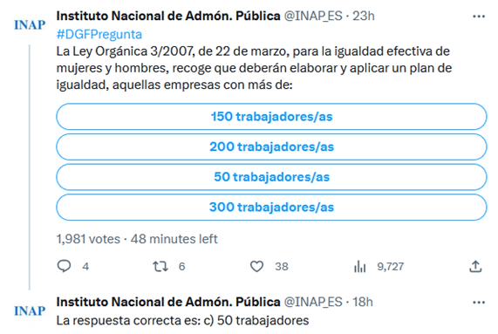Viewport: 498px width, 334px height.
Task: Open Instituto Nacional de Admón. Pública name on the reply tweet
Action: pyautogui.click(x=168, y=302)
